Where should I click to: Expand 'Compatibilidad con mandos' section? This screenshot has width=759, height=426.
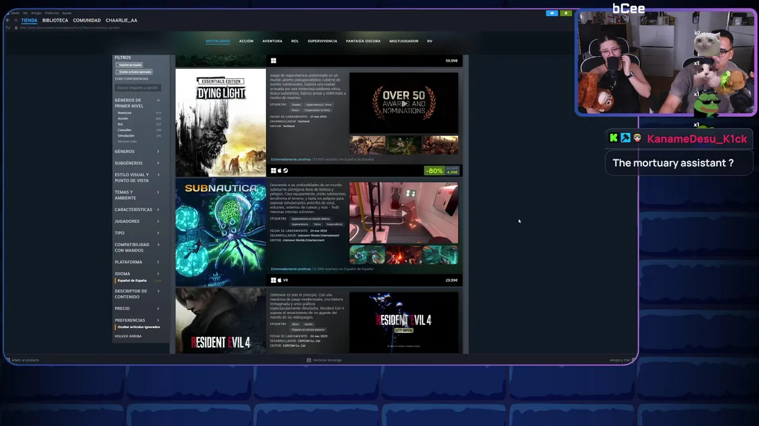[x=138, y=247]
